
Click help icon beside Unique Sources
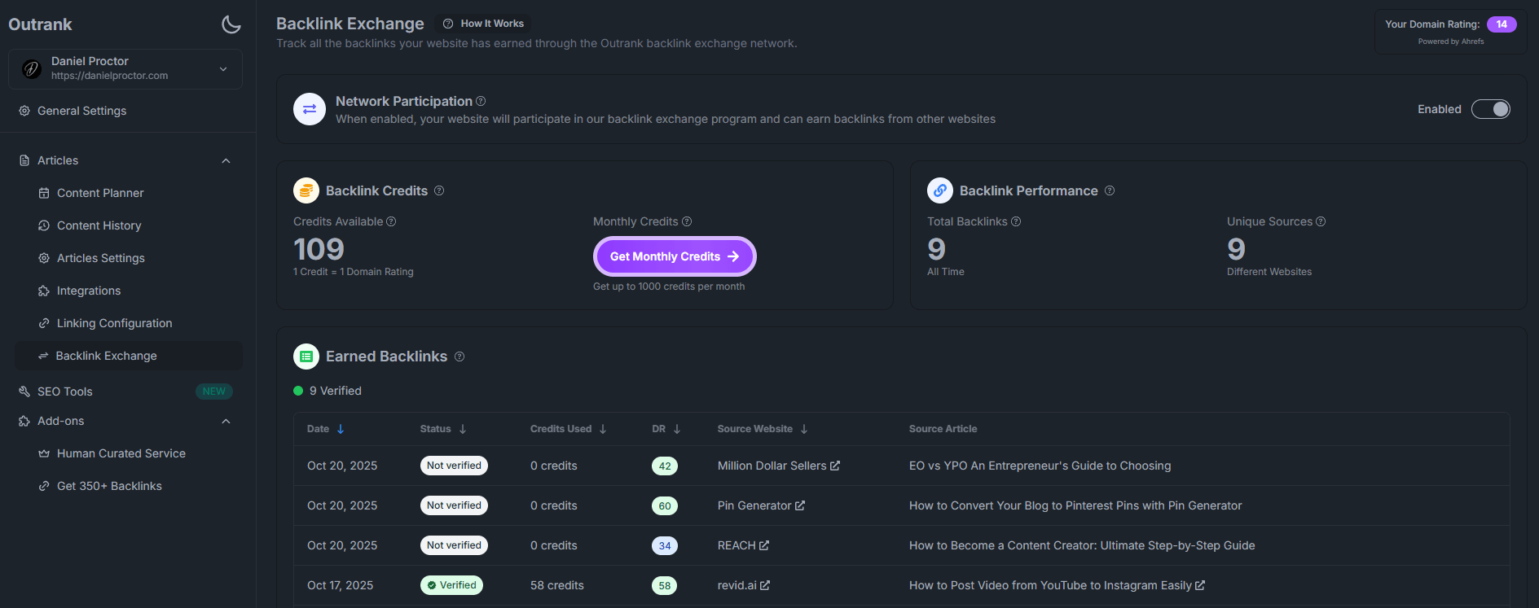(x=1321, y=221)
